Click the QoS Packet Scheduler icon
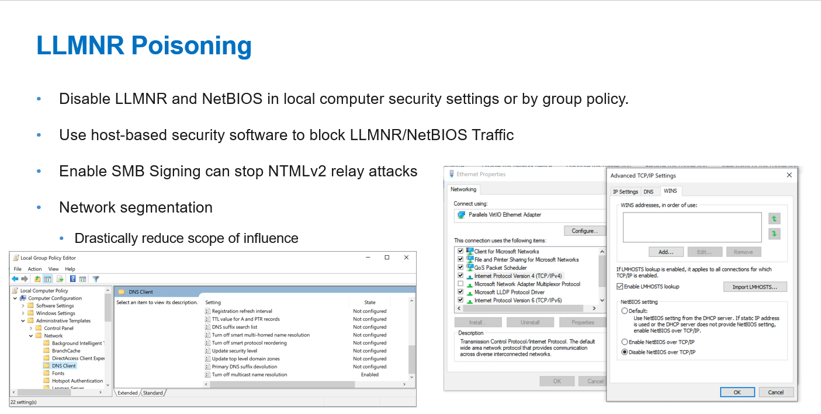821x414 pixels. [470, 267]
